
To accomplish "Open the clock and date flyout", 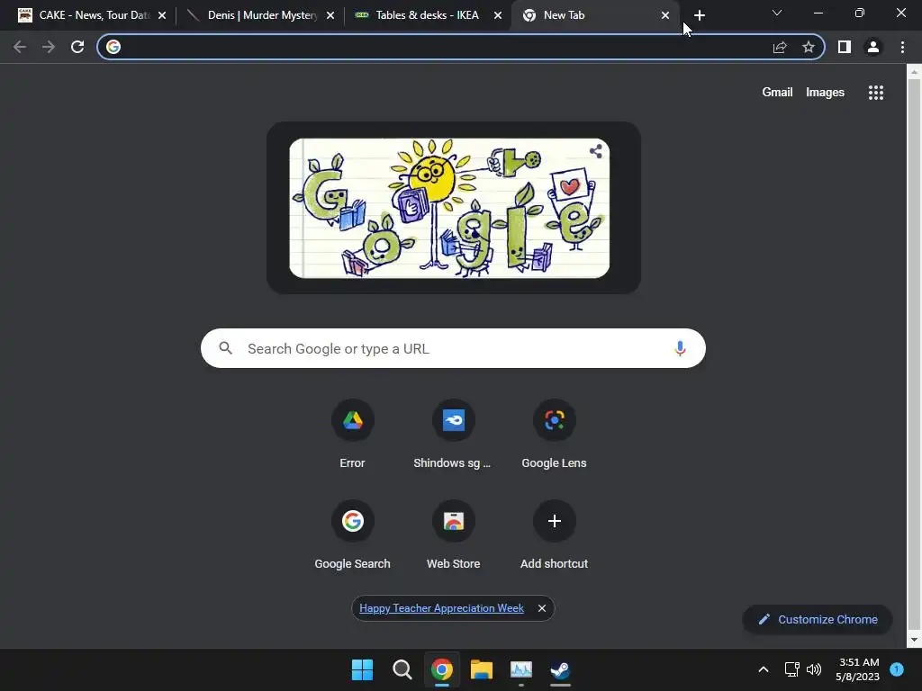I will coord(858,669).
